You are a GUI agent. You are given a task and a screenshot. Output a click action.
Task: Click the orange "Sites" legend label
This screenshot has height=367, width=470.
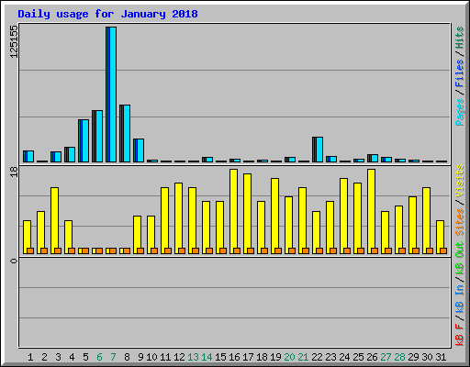tap(460, 221)
